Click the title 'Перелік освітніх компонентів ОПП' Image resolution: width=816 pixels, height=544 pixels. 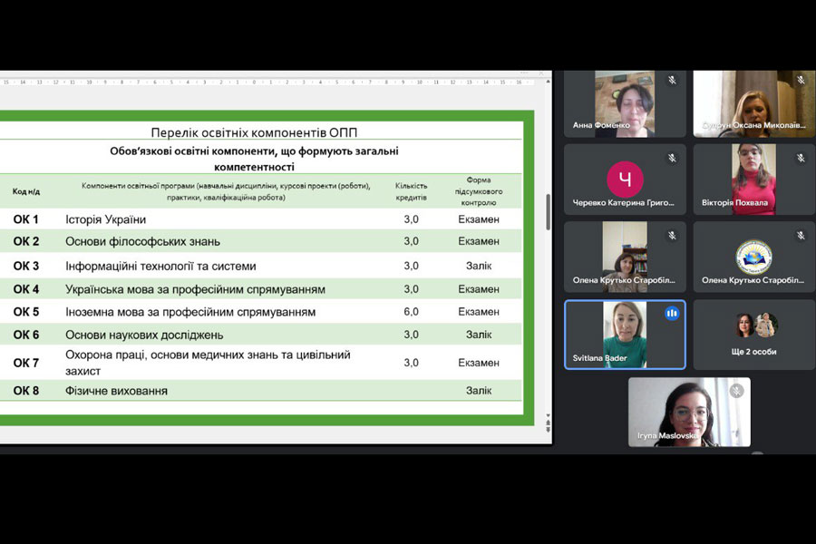254,132
